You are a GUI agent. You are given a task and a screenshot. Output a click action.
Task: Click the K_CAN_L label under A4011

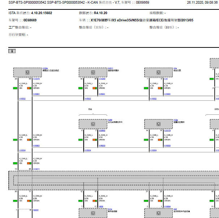(89, 83)
